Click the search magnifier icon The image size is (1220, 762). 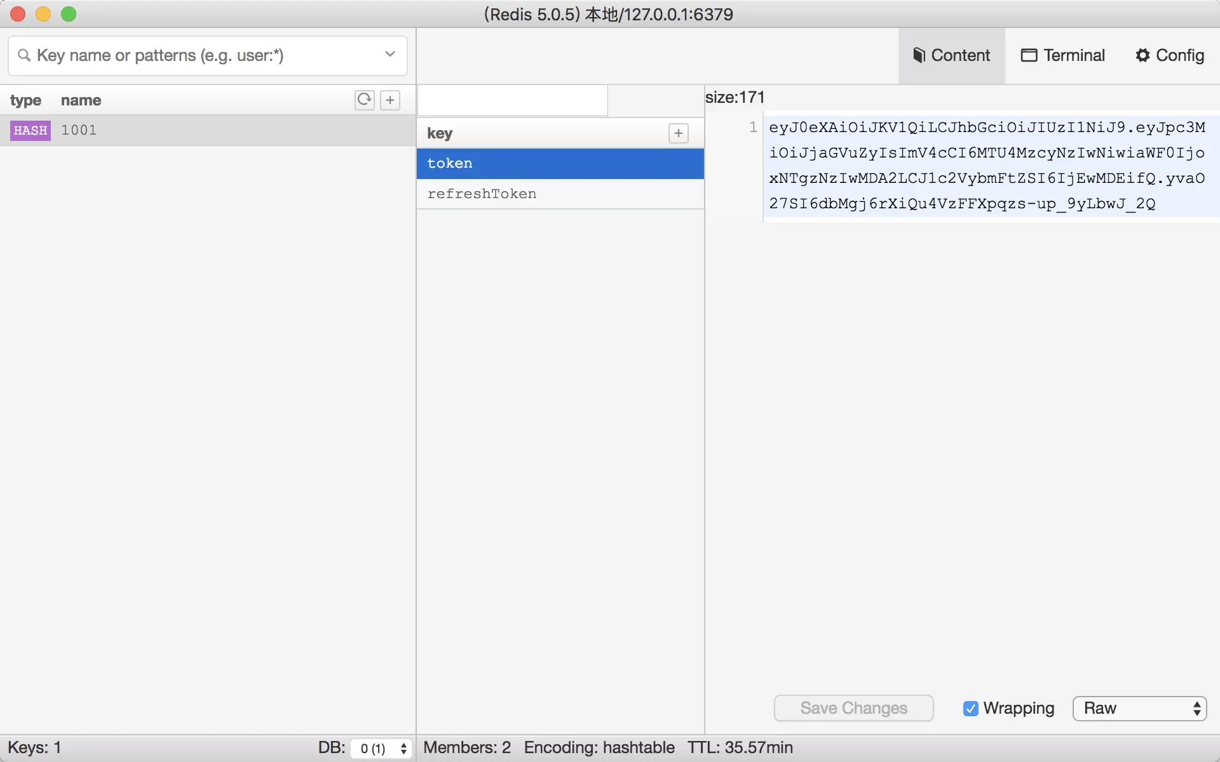click(24, 55)
